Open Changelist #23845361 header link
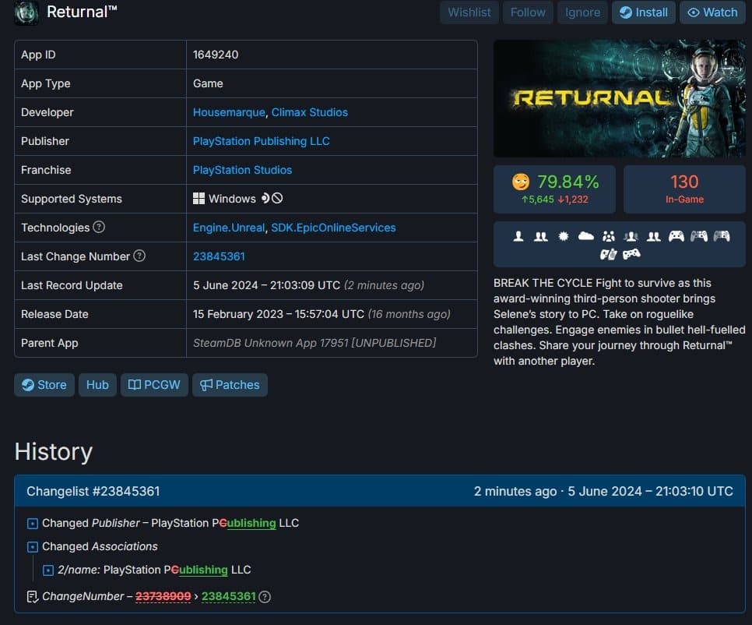 [93, 491]
